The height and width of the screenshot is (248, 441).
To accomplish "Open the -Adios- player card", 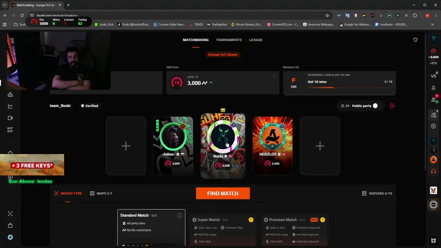I will point(173,146).
